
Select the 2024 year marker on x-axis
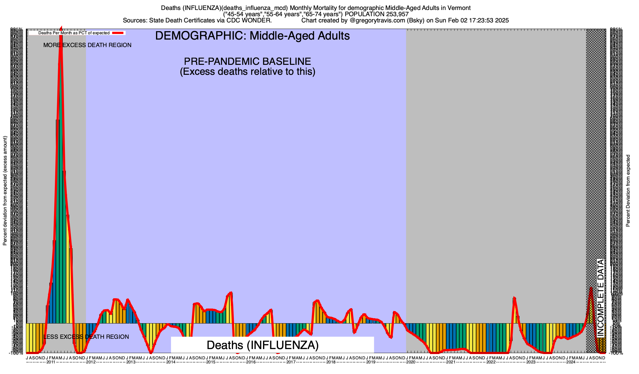click(x=571, y=362)
